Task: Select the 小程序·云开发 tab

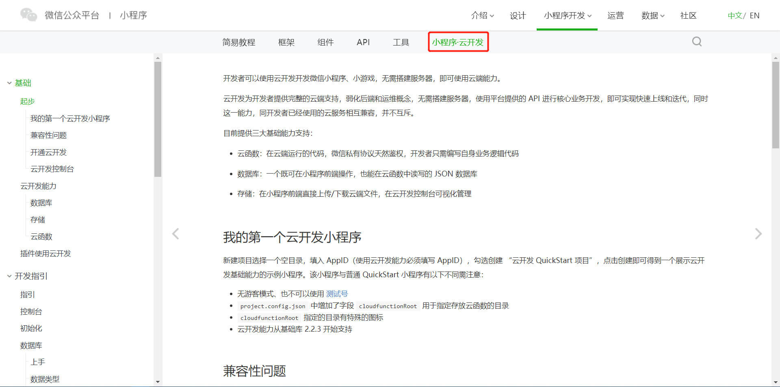Action: click(458, 42)
